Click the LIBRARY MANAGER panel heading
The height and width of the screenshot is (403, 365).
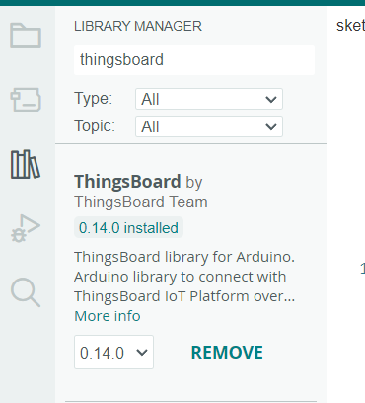point(138,26)
